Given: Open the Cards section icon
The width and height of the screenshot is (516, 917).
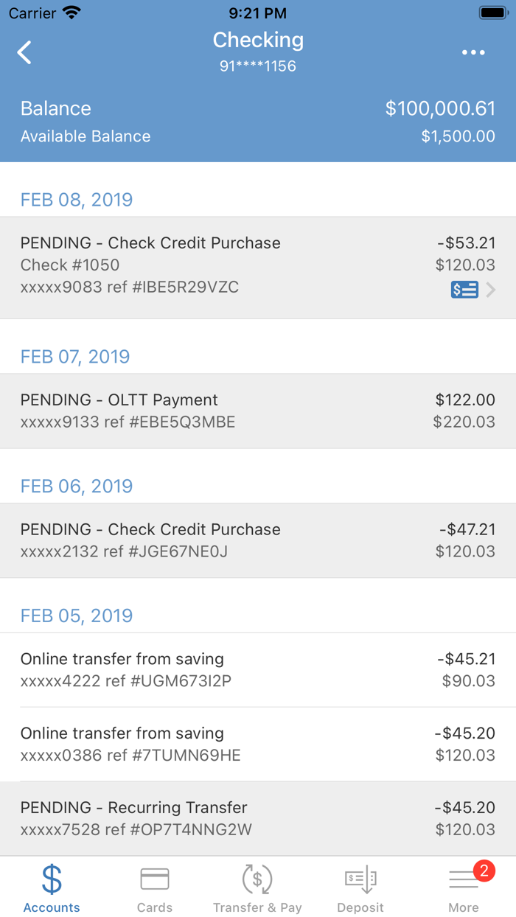Looking at the screenshot, I should (154, 879).
